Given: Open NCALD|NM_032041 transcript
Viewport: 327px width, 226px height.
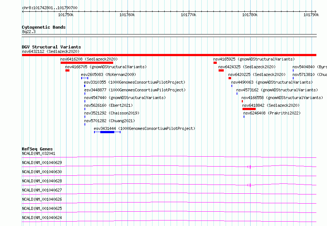Looking at the screenshot, I should coord(39,153).
